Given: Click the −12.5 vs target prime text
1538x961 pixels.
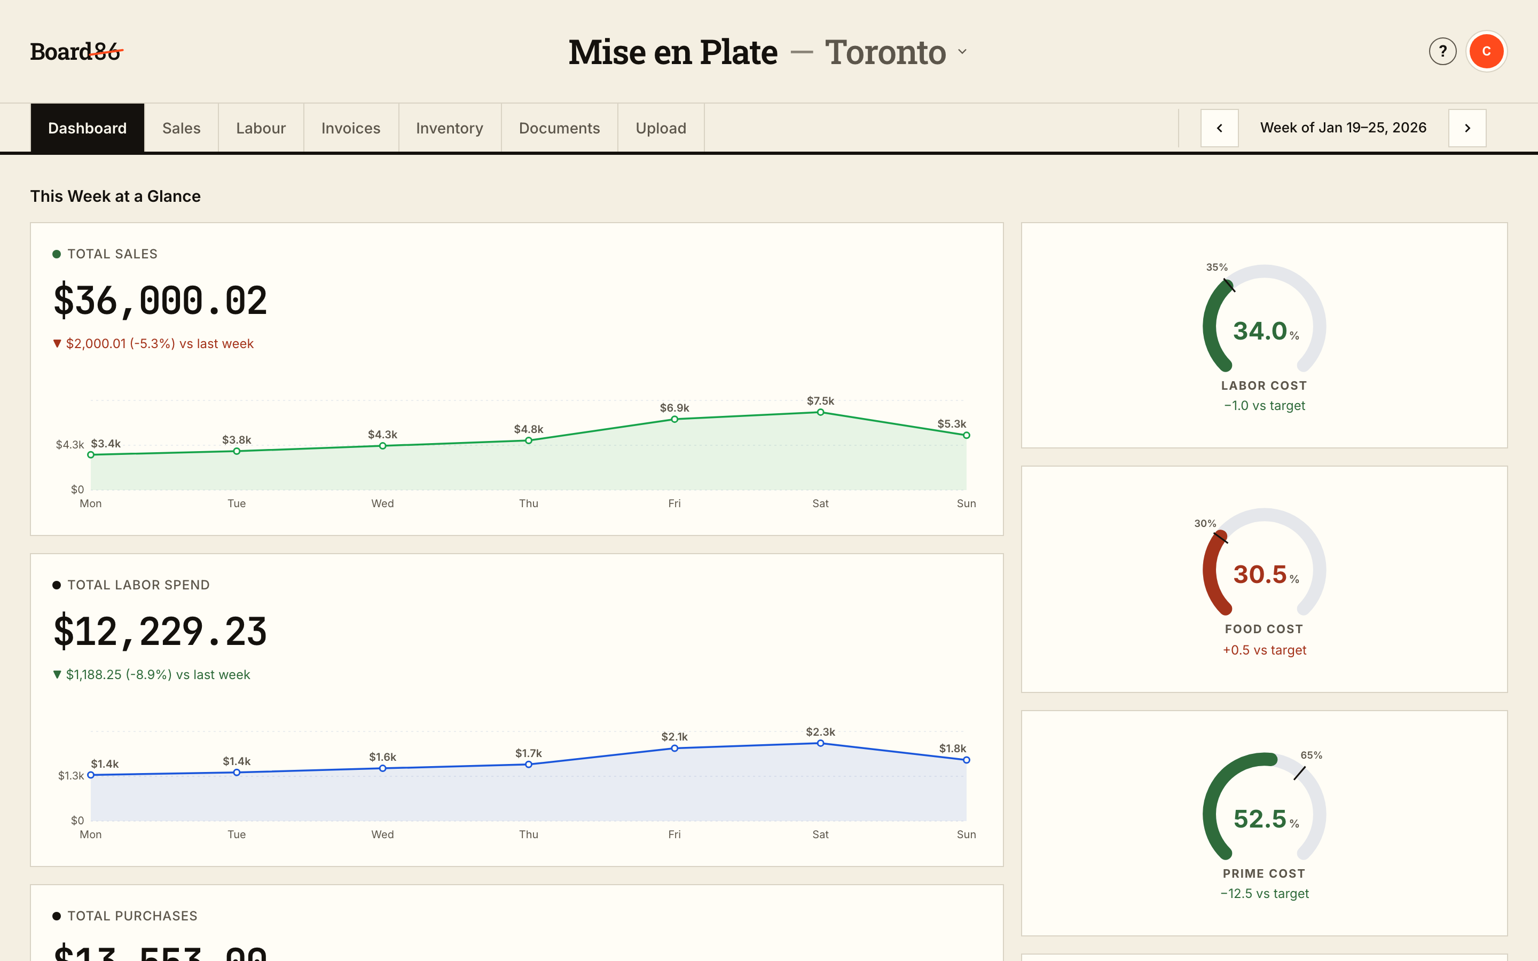Looking at the screenshot, I should [x=1264, y=894].
